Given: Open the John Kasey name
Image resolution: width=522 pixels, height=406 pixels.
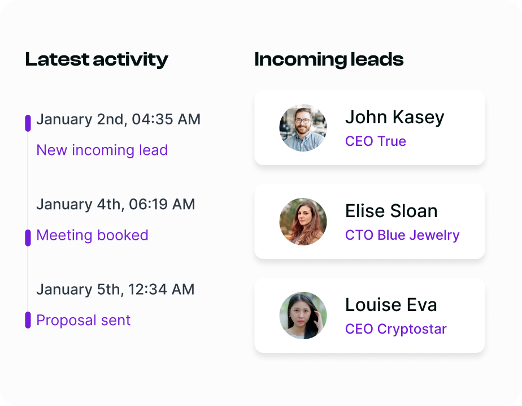Looking at the screenshot, I should [395, 117].
